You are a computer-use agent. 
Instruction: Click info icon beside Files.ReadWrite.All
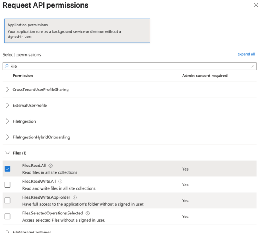(60, 182)
